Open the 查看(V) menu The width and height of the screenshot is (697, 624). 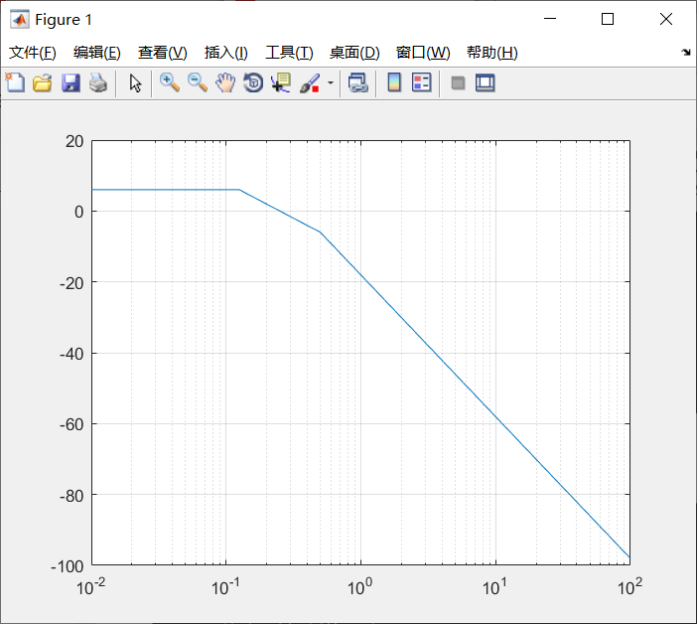click(163, 53)
